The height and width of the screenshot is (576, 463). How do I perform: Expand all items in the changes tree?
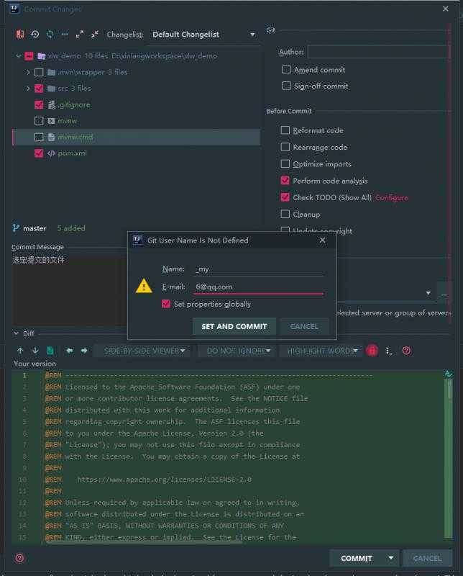tap(79, 35)
